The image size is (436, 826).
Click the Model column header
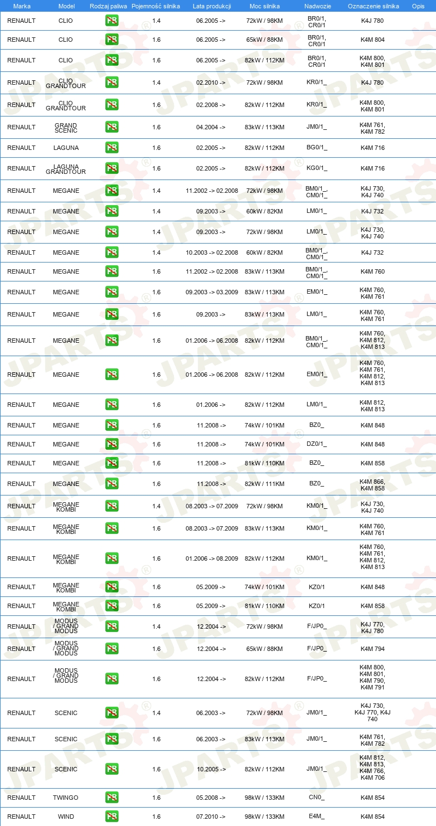pyautogui.click(x=66, y=6)
